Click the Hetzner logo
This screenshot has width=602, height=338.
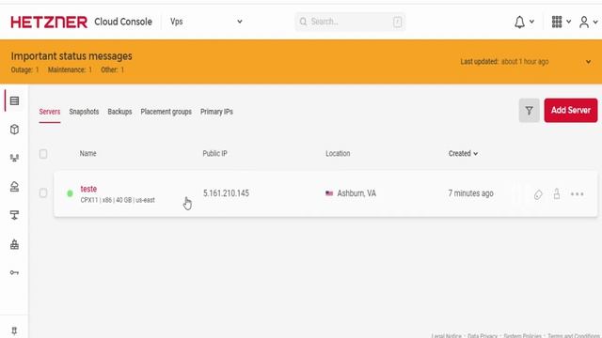pyautogui.click(x=49, y=23)
